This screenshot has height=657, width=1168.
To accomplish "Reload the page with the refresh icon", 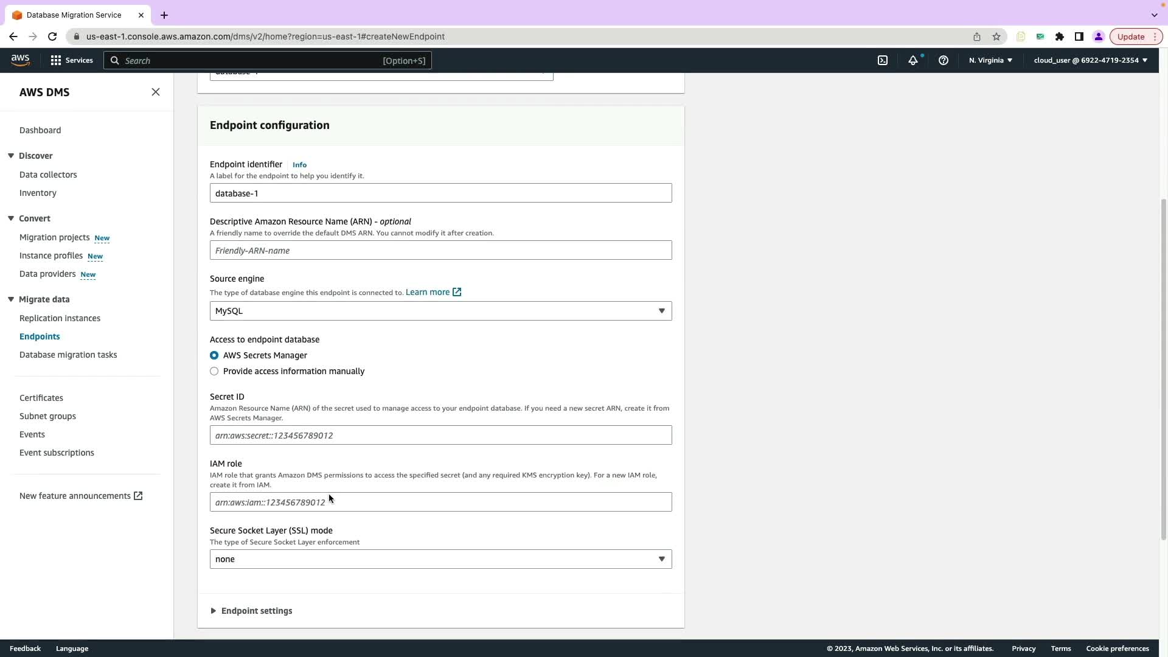I will [x=52, y=36].
